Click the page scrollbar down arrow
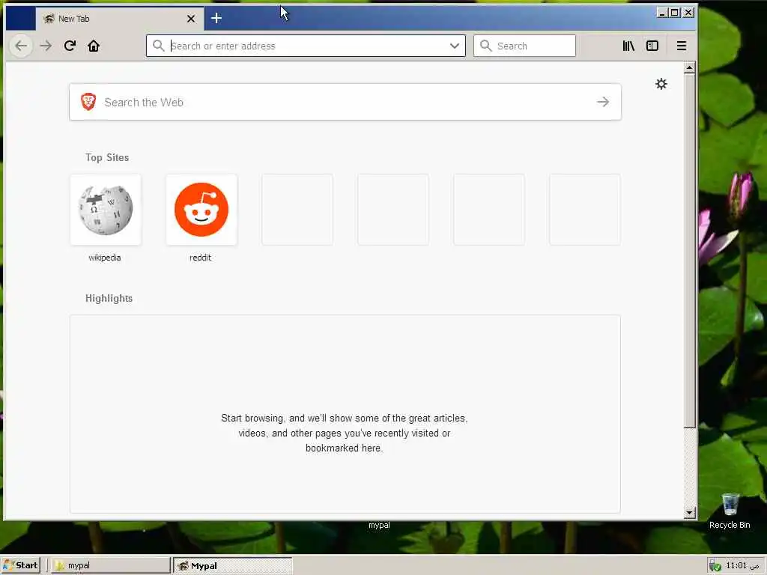 click(690, 513)
